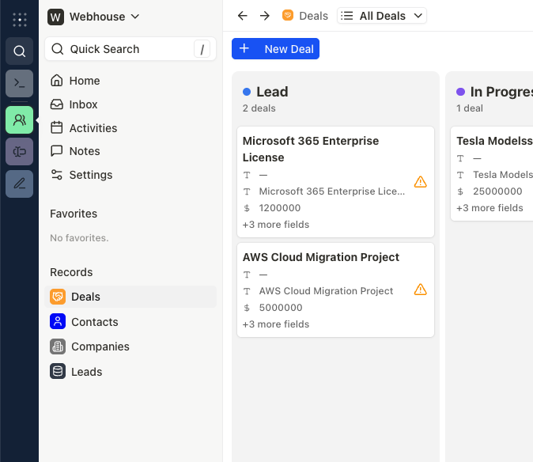The image size is (533, 462).
Task: Select the green people CRM icon
Action: coord(20,119)
